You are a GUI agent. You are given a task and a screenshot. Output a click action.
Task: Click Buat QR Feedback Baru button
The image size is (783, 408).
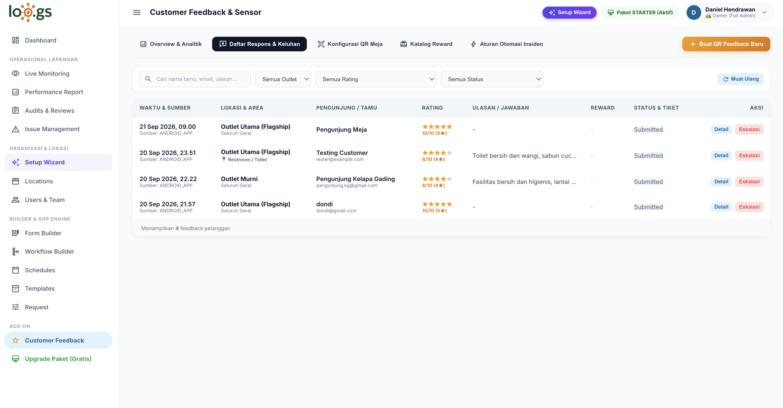coord(726,44)
